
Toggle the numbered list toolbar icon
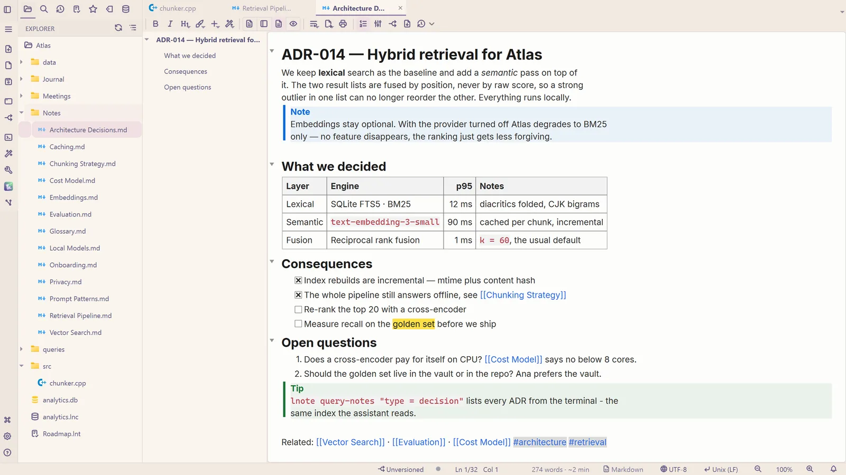click(x=363, y=24)
